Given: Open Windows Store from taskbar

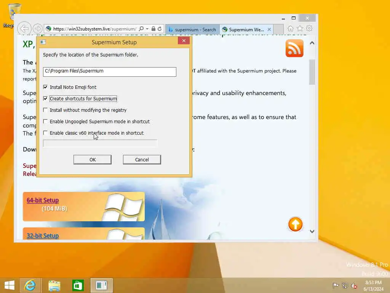Looking at the screenshot, I should (78, 285).
